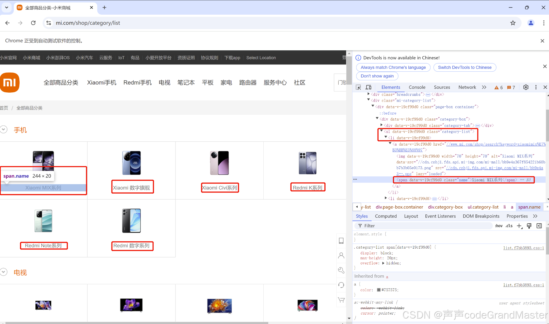Click the Xiaomi 数字旗舰 phone thumbnail

coord(131,163)
